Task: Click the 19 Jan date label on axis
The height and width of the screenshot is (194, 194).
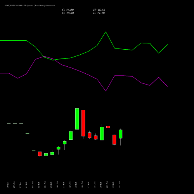Action: [8, 185]
